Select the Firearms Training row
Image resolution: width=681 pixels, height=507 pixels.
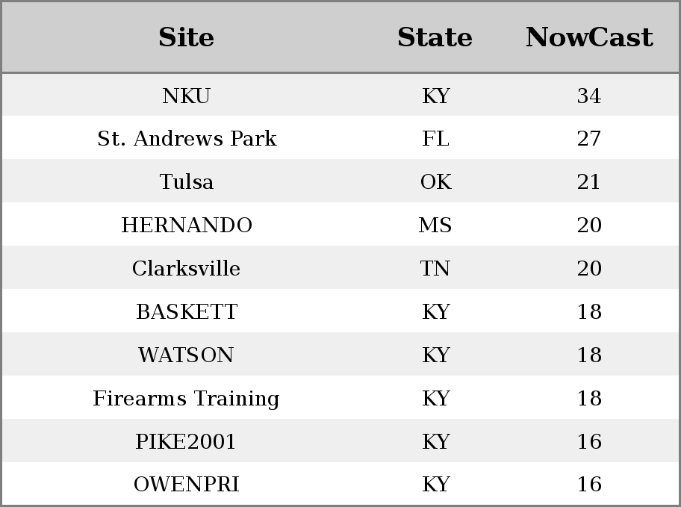[340, 397]
